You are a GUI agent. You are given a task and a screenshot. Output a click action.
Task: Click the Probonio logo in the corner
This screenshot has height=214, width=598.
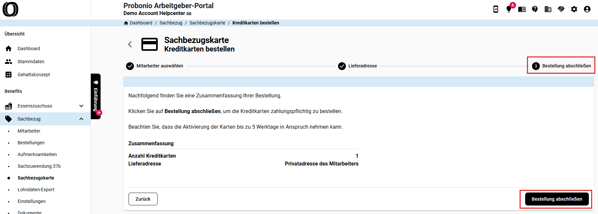10,9
